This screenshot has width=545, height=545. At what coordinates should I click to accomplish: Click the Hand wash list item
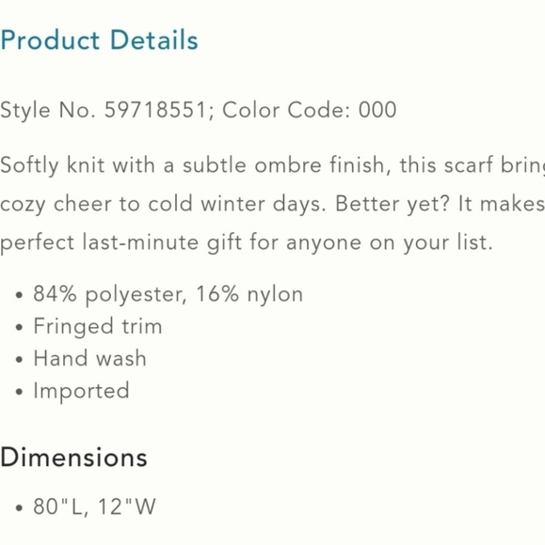[89, 358]
